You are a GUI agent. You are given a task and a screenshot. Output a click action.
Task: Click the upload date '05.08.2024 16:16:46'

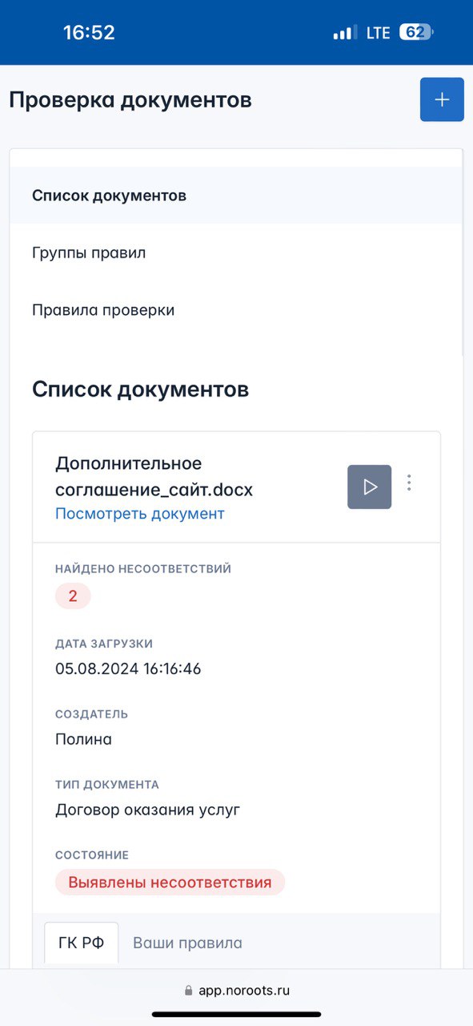point(128,668)
